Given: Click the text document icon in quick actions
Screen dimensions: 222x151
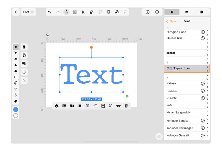Looking at the screenshot, I should coord(103,106).
